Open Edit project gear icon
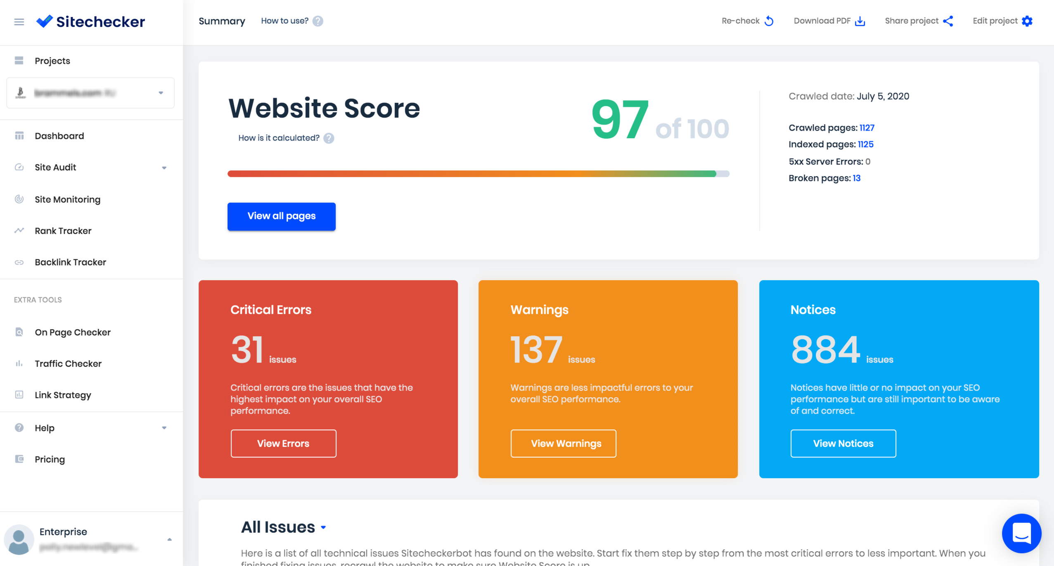Screen dimensions: 1054x566 tap(1027, 21)
